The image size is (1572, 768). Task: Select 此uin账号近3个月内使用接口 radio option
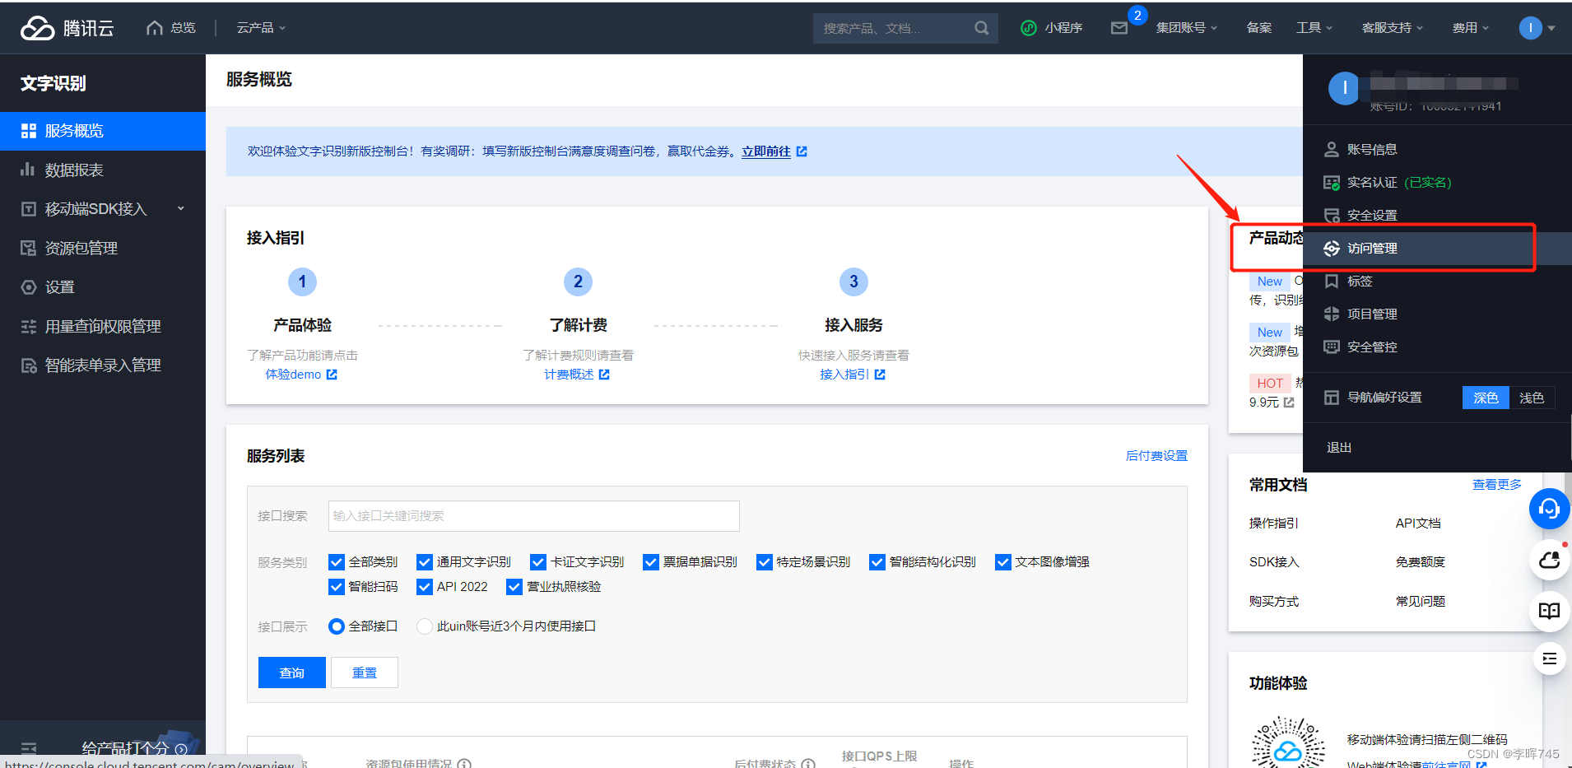coord(425,626)
